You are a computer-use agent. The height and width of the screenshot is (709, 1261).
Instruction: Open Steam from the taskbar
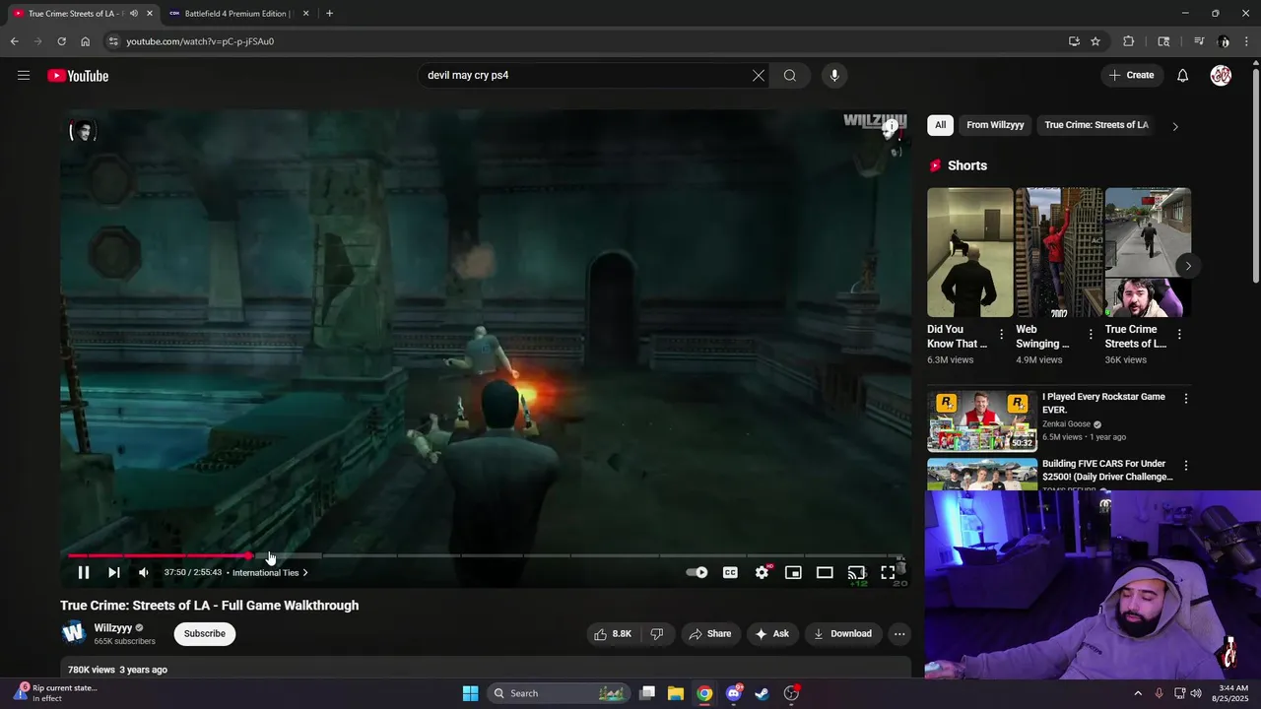pos(763,693)
